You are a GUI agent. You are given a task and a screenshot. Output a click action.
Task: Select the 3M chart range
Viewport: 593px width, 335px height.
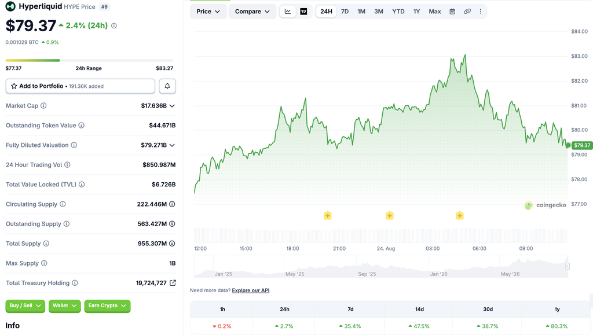[x=379, y=12]
